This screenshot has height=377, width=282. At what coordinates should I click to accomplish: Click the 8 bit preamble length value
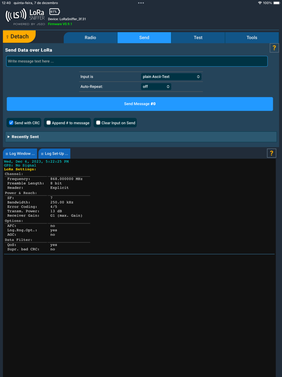click(56, 183)
